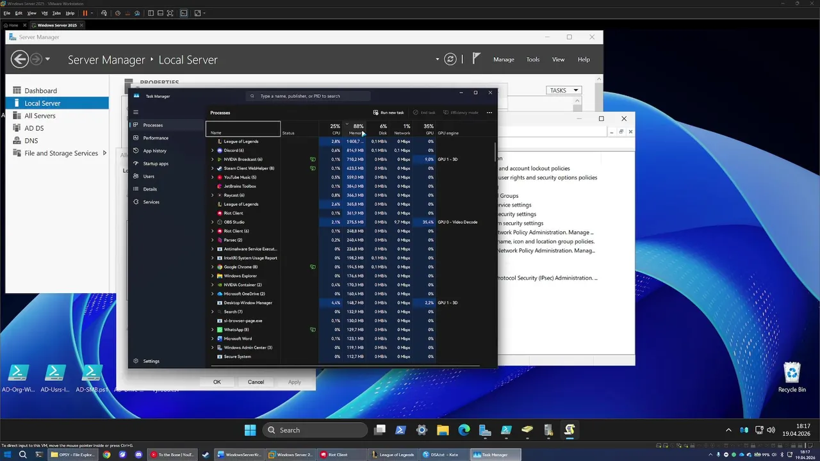Expand the Steam Client WebHelper (8) group
Image resolution: width=820 pixels, height=461 pixels.
[213, 168]
